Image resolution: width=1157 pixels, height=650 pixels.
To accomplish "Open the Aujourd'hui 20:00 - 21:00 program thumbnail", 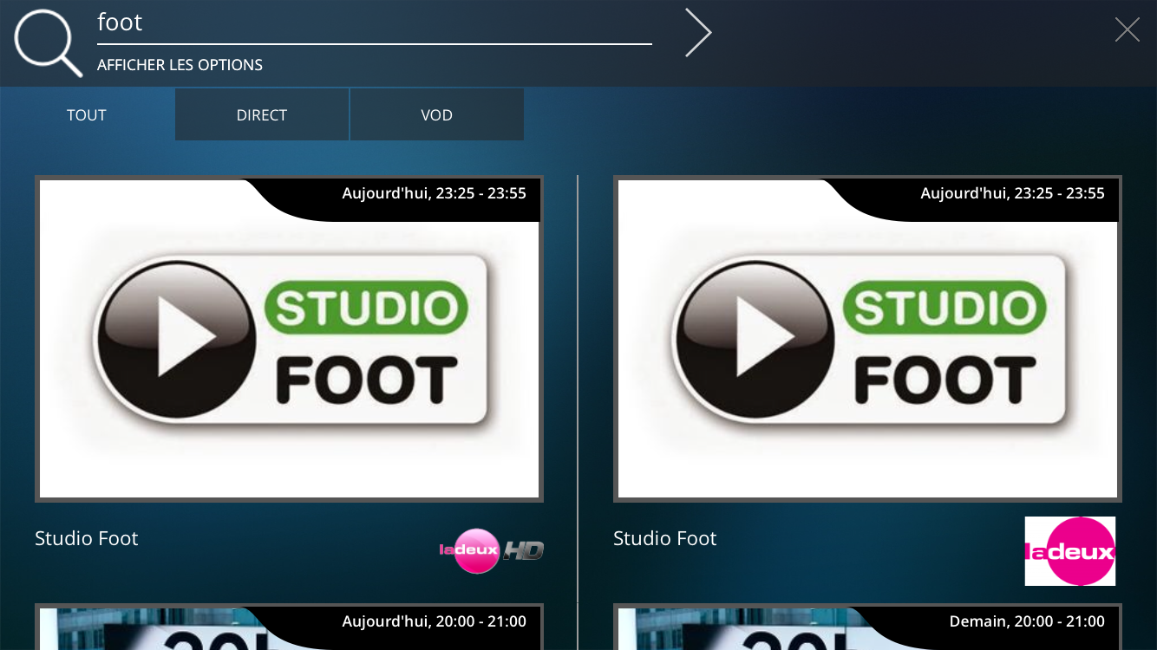I will point(289,627).
